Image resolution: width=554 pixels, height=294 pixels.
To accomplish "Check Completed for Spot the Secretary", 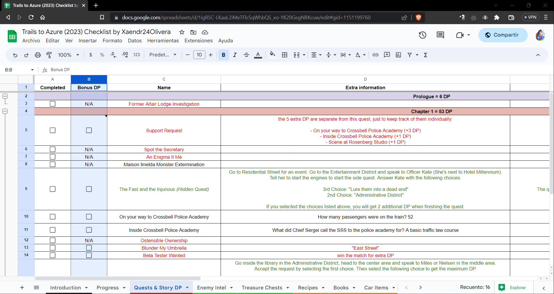I will pos(52,149).
